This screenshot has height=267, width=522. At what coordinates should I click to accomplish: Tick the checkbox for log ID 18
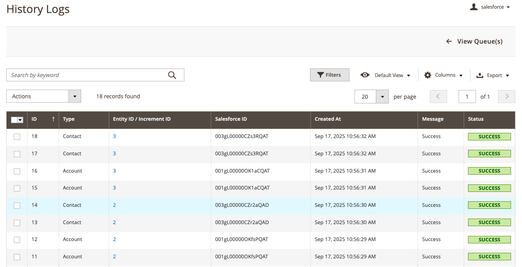coord(17,137)
